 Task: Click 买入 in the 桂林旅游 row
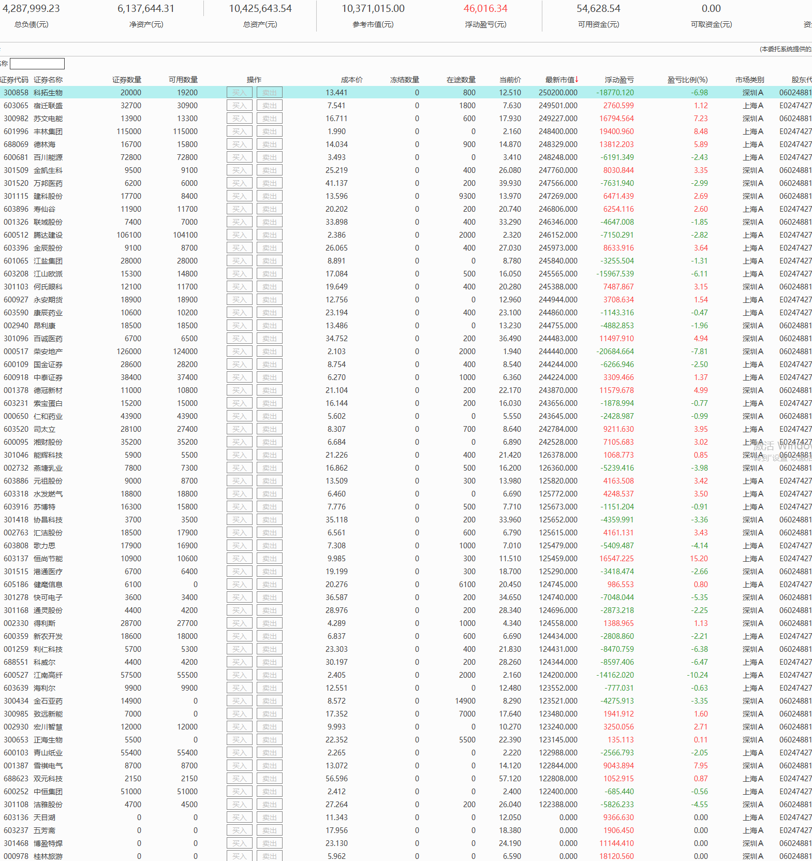[239, 856]
